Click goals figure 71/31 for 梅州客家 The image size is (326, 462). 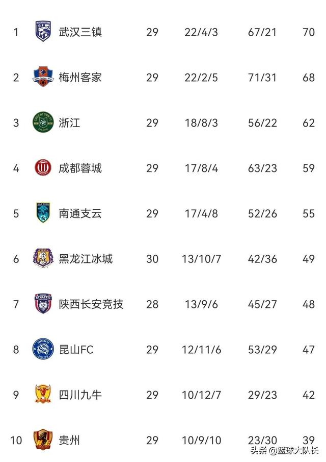[x=262, y=78]
